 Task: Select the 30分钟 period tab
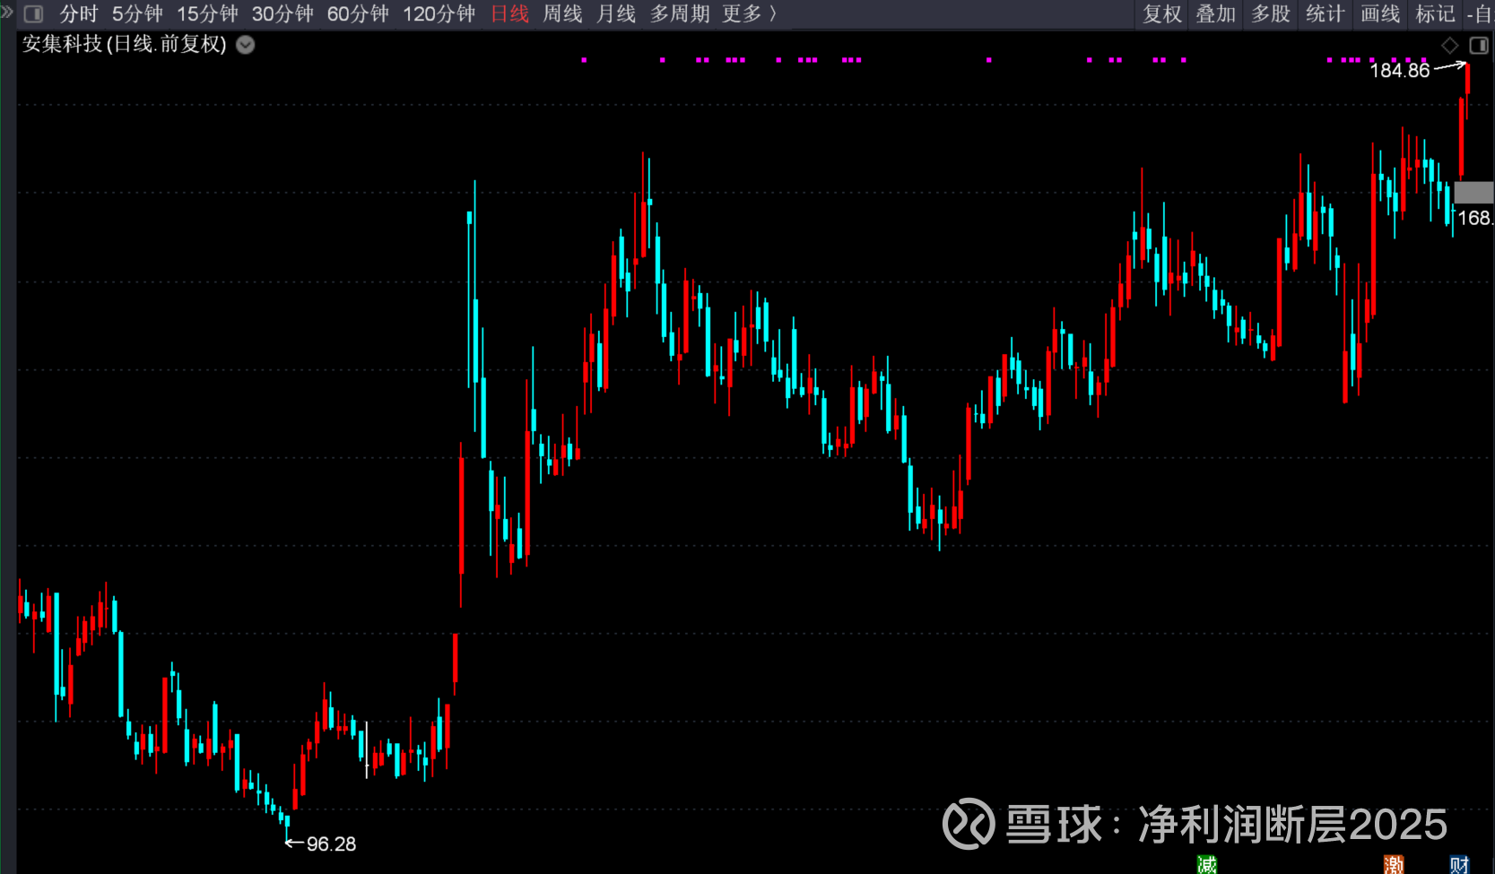coord(282,14)
